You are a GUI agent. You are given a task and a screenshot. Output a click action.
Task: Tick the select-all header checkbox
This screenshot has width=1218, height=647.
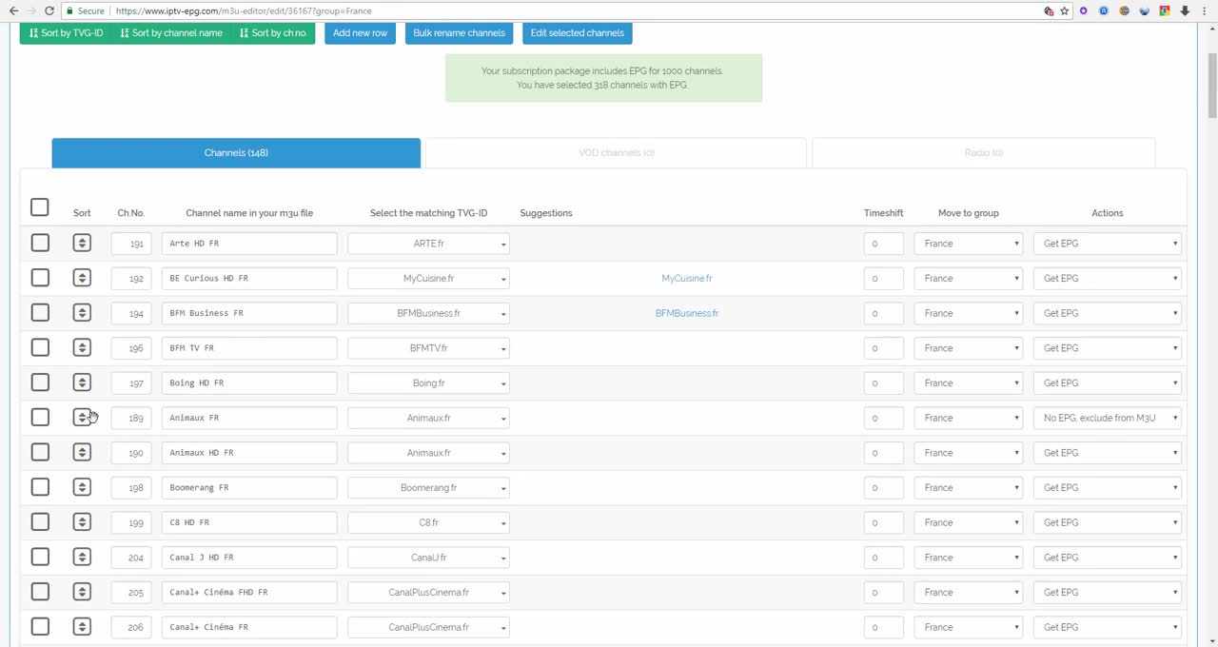39,207
